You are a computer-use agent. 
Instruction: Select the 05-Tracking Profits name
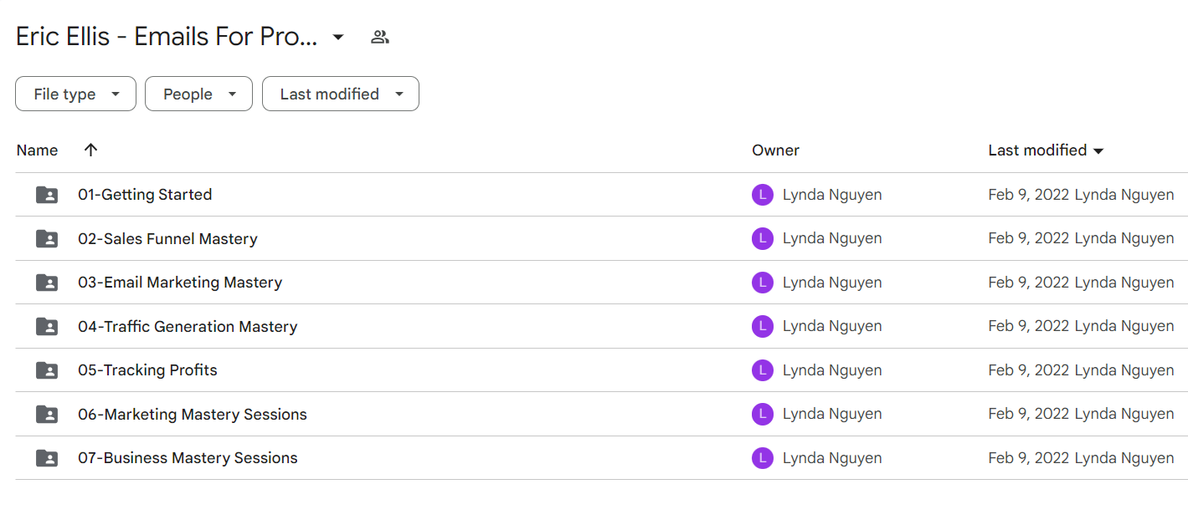point(147,370)
